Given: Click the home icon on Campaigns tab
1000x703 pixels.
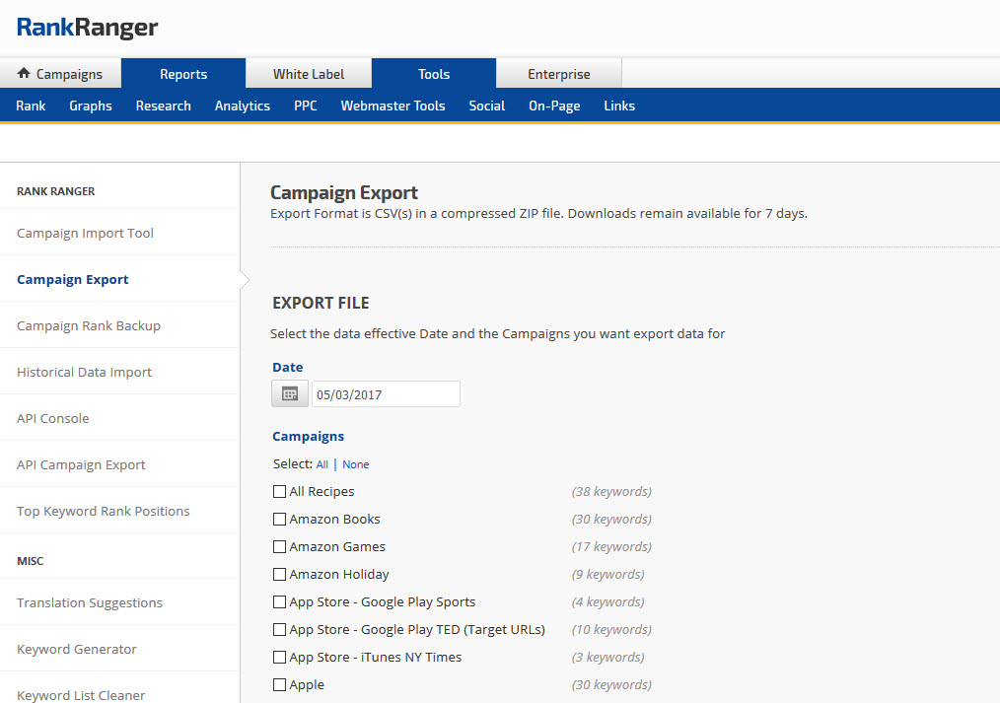Looking at the screenshot, I should pos(24,74).
